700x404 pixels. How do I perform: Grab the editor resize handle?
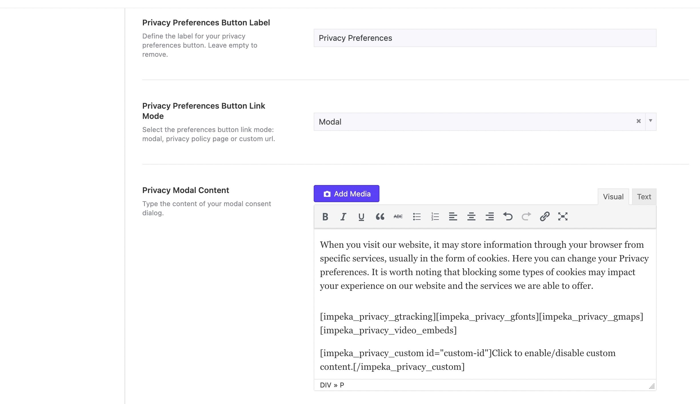[652, 386]
